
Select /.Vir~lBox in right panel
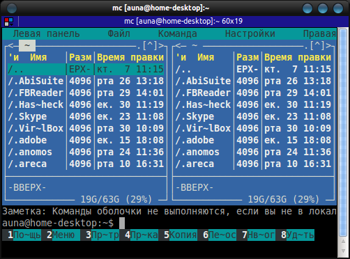tap(253, 128)
